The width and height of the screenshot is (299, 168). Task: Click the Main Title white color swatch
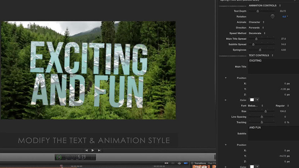252,100
